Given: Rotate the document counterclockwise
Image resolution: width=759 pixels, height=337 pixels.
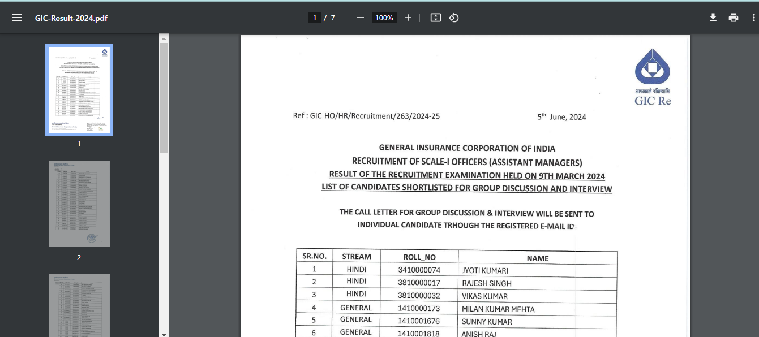Looking at the screenshot, I should [x=453, y=18].
